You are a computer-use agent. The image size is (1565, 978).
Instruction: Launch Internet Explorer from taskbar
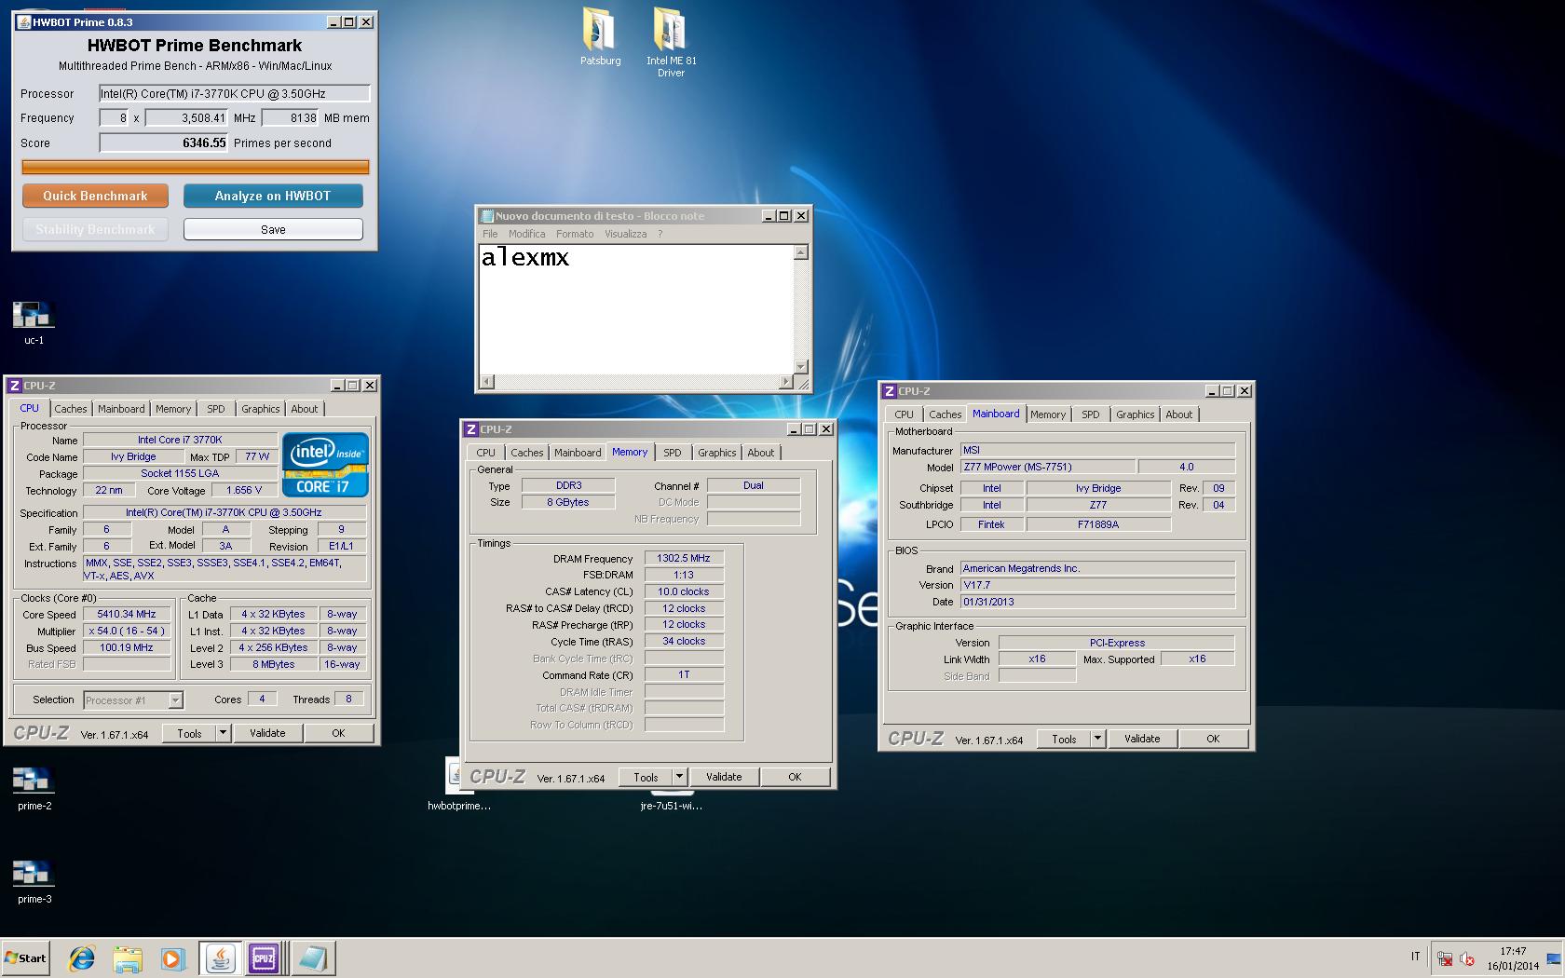point(82,958)
